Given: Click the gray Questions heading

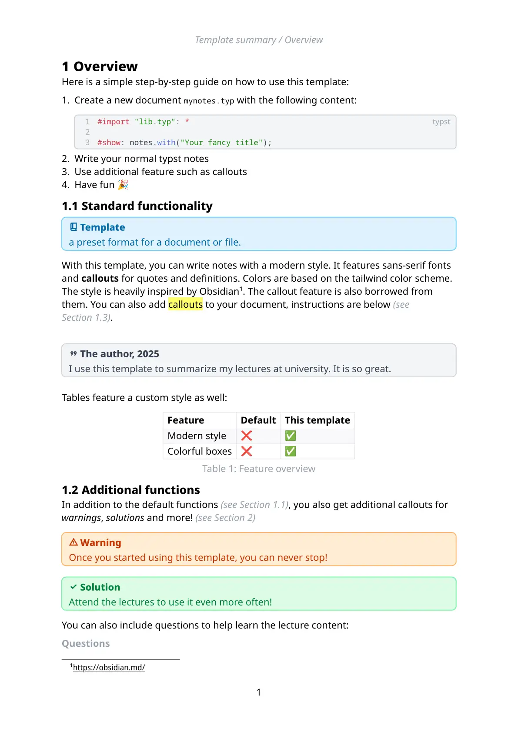Looking at the screenshot, I should click(86, 643).
